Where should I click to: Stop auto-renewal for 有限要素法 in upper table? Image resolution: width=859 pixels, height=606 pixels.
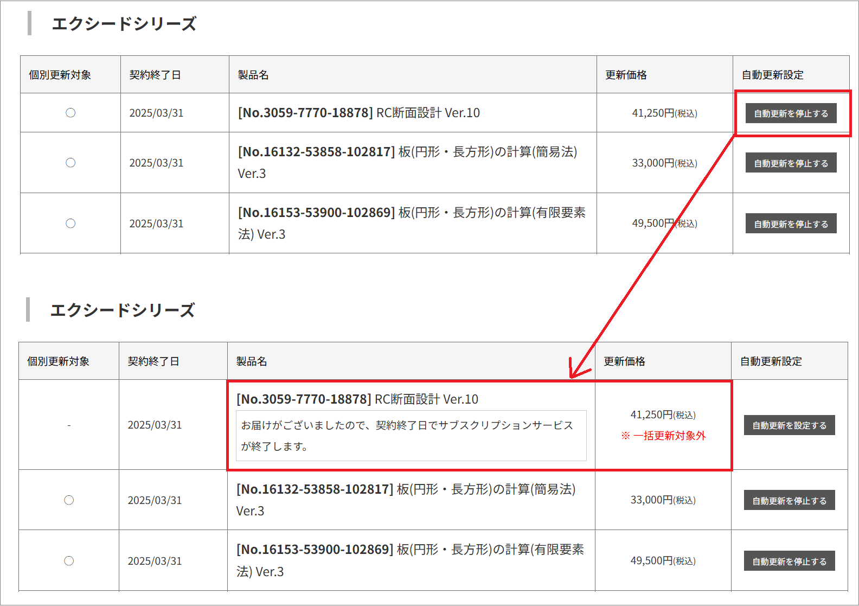(x=791, y=224)
